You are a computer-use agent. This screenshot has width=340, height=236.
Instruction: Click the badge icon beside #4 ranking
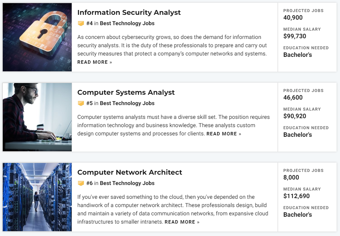tap(81, 23)
